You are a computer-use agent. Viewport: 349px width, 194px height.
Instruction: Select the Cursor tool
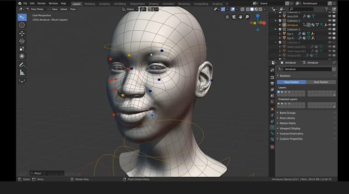pos(22,25)
